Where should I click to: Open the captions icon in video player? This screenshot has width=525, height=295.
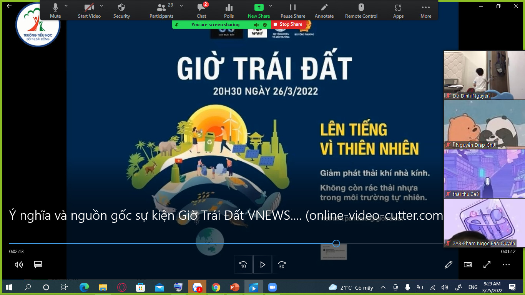[x=38, y=265]
